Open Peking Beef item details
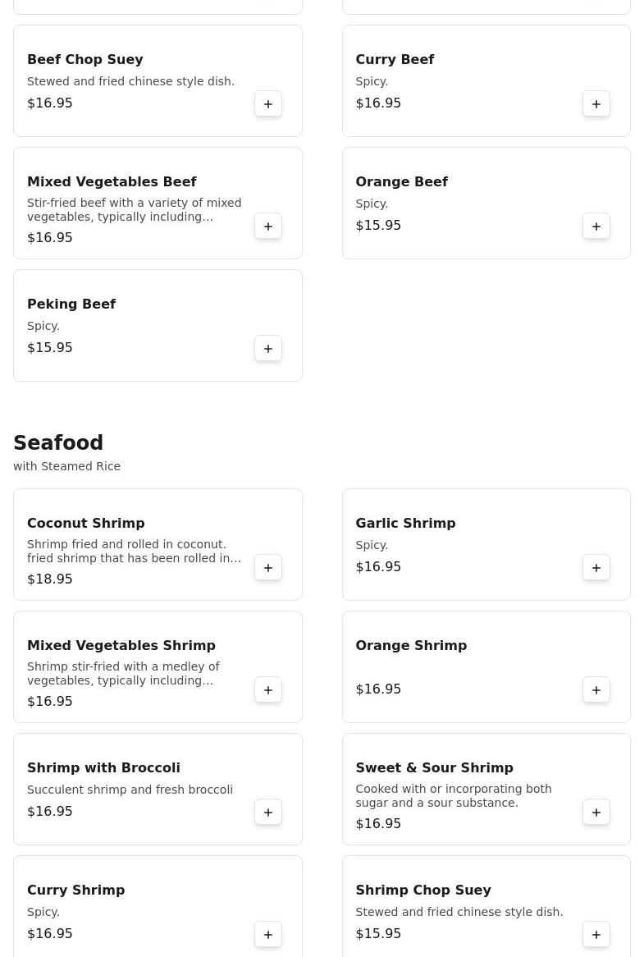 point(71,304)
